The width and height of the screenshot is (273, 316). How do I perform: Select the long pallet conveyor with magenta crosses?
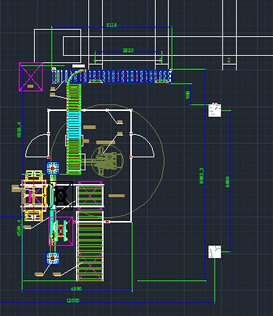pos(90,246)
